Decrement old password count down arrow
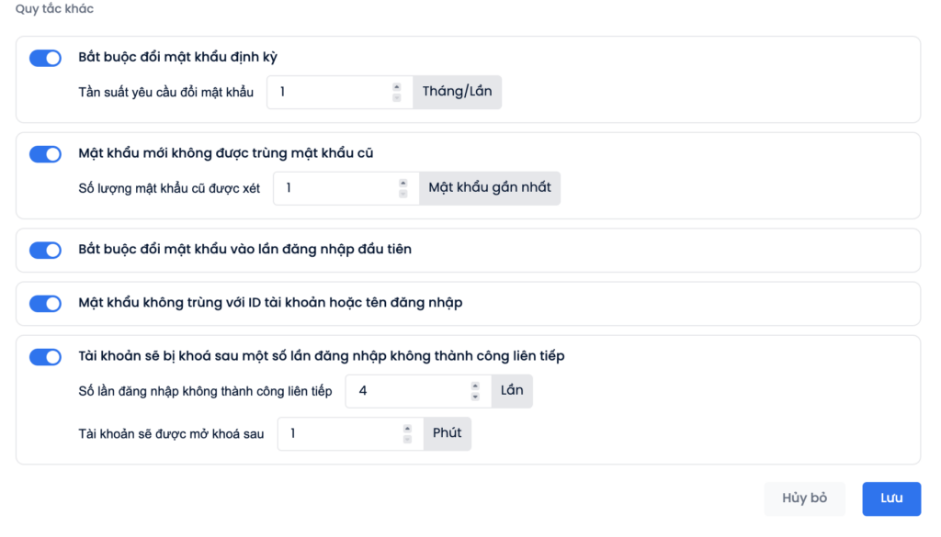941x537 pixels. 403,193
